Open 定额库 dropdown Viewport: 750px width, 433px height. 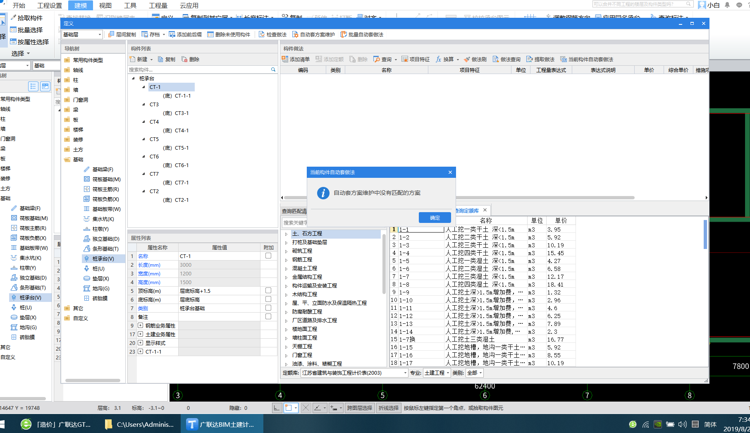355,373
